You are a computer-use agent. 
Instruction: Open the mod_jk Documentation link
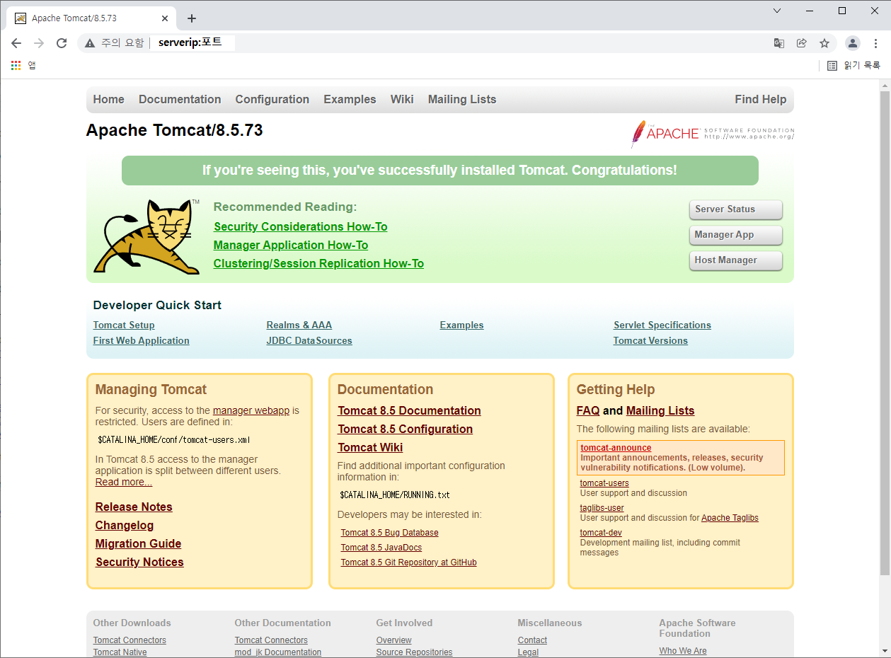(x=278, y=652)
